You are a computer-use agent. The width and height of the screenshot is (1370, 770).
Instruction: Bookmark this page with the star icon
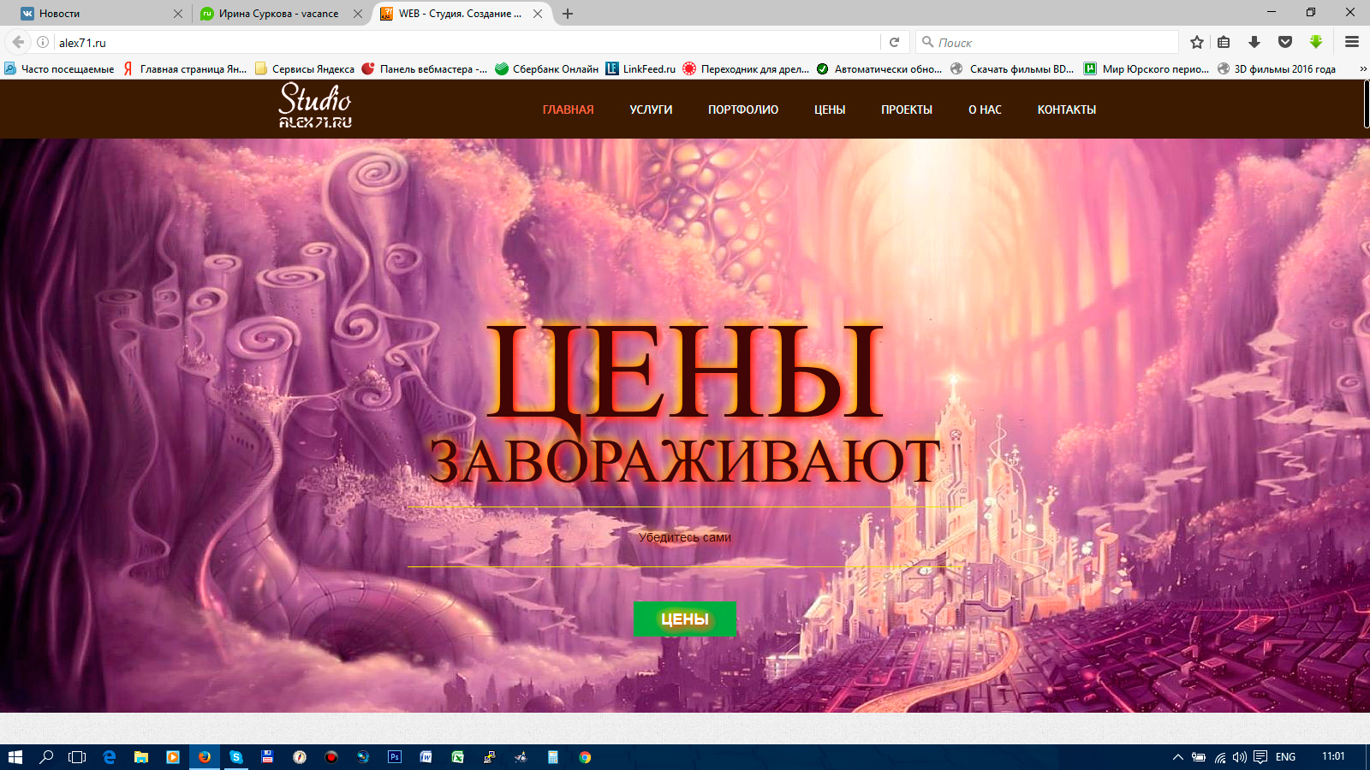click(x=1197, y=42)
